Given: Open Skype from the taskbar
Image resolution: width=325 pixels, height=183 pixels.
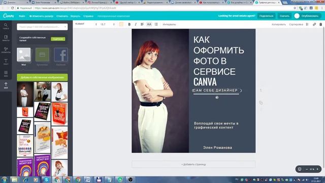Looking at the screenshot, I should coord(46,179).
